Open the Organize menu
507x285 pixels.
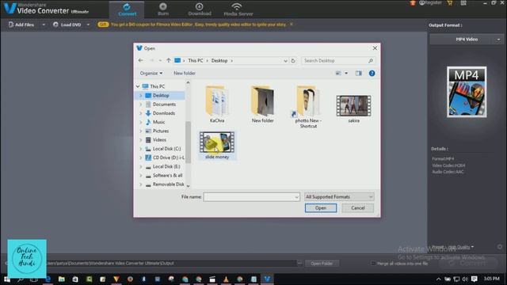pos(151,74)
